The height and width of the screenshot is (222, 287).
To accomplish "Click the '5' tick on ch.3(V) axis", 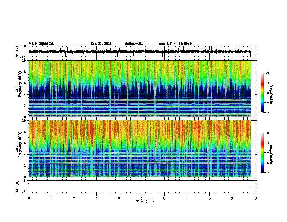I will [25, 180].
